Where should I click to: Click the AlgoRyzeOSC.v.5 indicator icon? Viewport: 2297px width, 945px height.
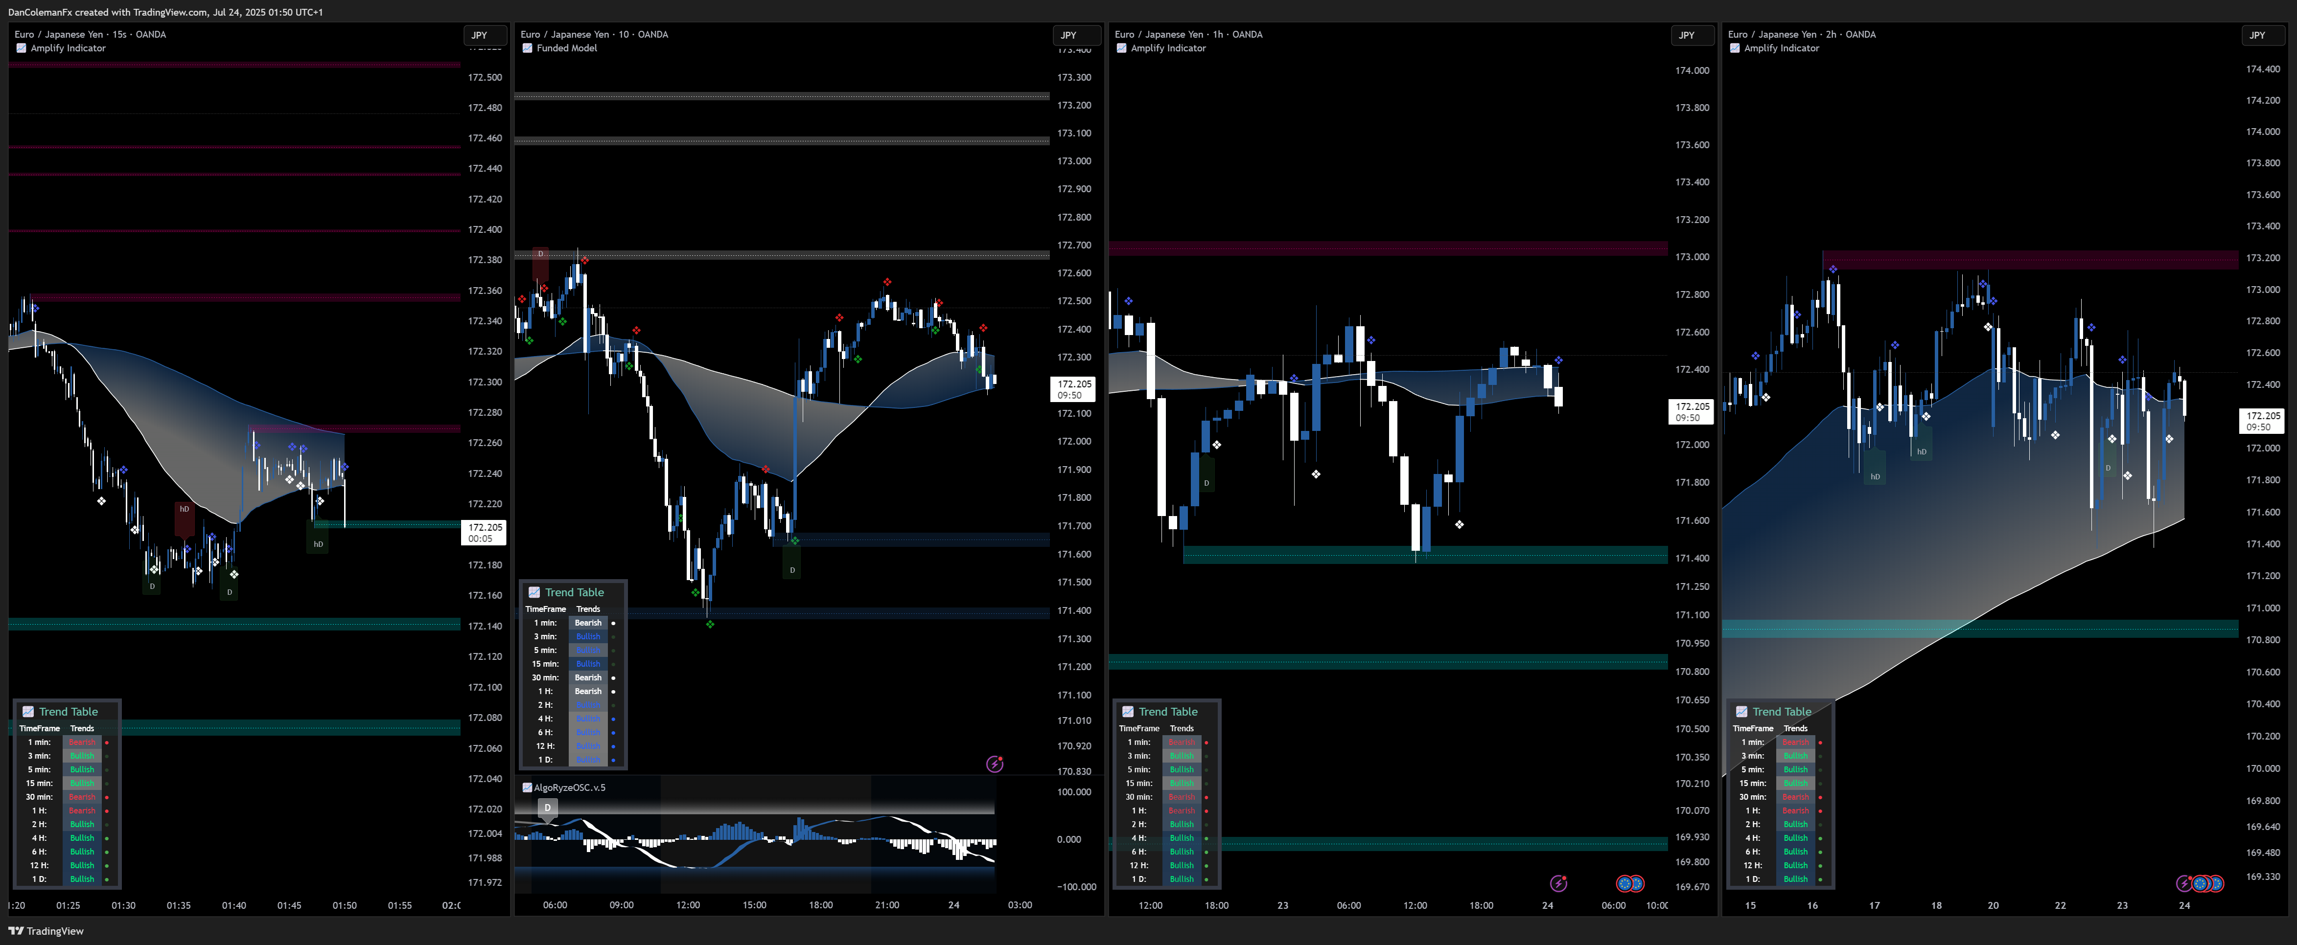(x=527, y=787)
